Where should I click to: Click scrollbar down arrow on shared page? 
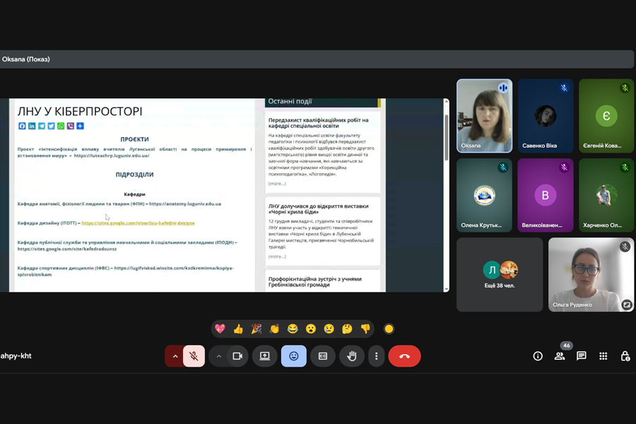(x=447, y=289)
